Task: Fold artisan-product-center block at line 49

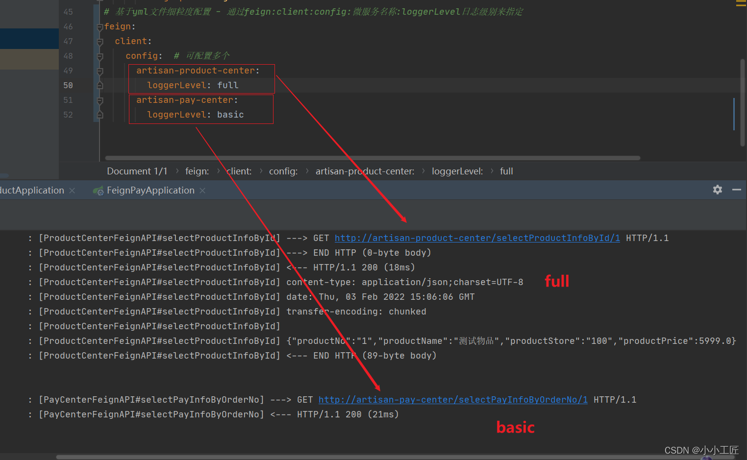Action: (x=100, y=71)
